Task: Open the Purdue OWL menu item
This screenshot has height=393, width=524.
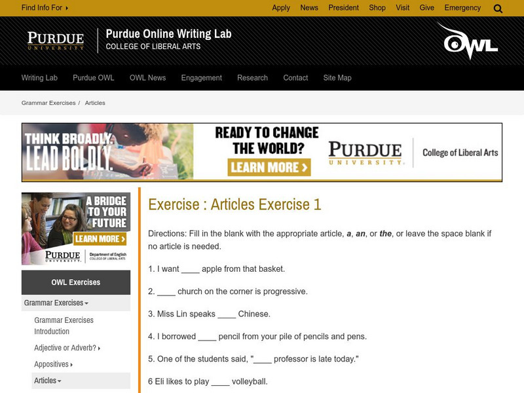Action: (94, 77)
